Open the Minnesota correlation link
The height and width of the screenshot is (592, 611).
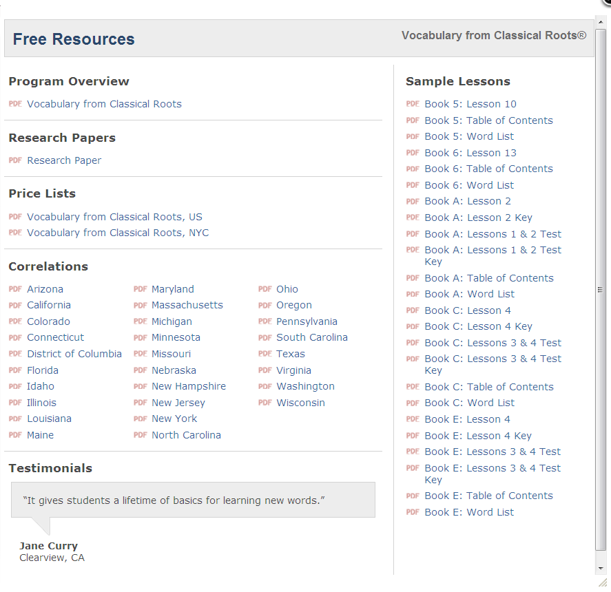click(x=176, y=337)
